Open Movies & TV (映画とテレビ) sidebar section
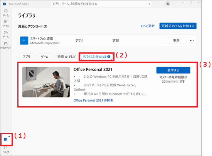Screen dimensions: 212x156 tap(6, 45)
